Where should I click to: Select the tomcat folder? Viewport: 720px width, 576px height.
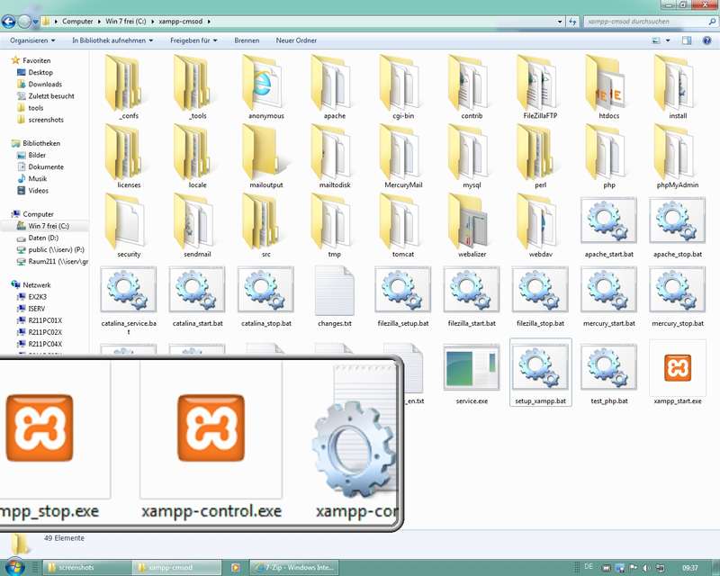coord(403,225)
